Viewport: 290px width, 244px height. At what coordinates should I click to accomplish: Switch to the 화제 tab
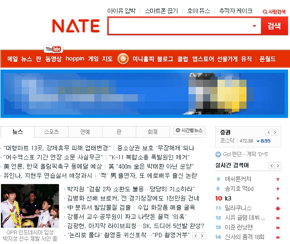pos(153,132)
